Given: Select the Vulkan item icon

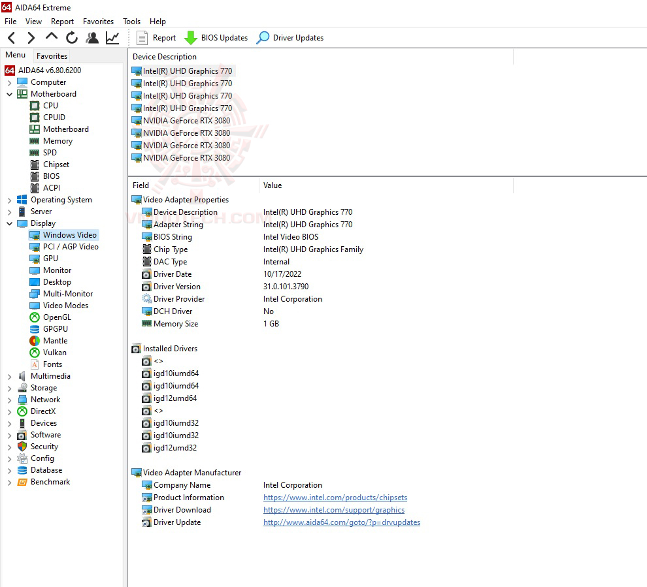Looking at the screenshot, I should coord(35,353).
